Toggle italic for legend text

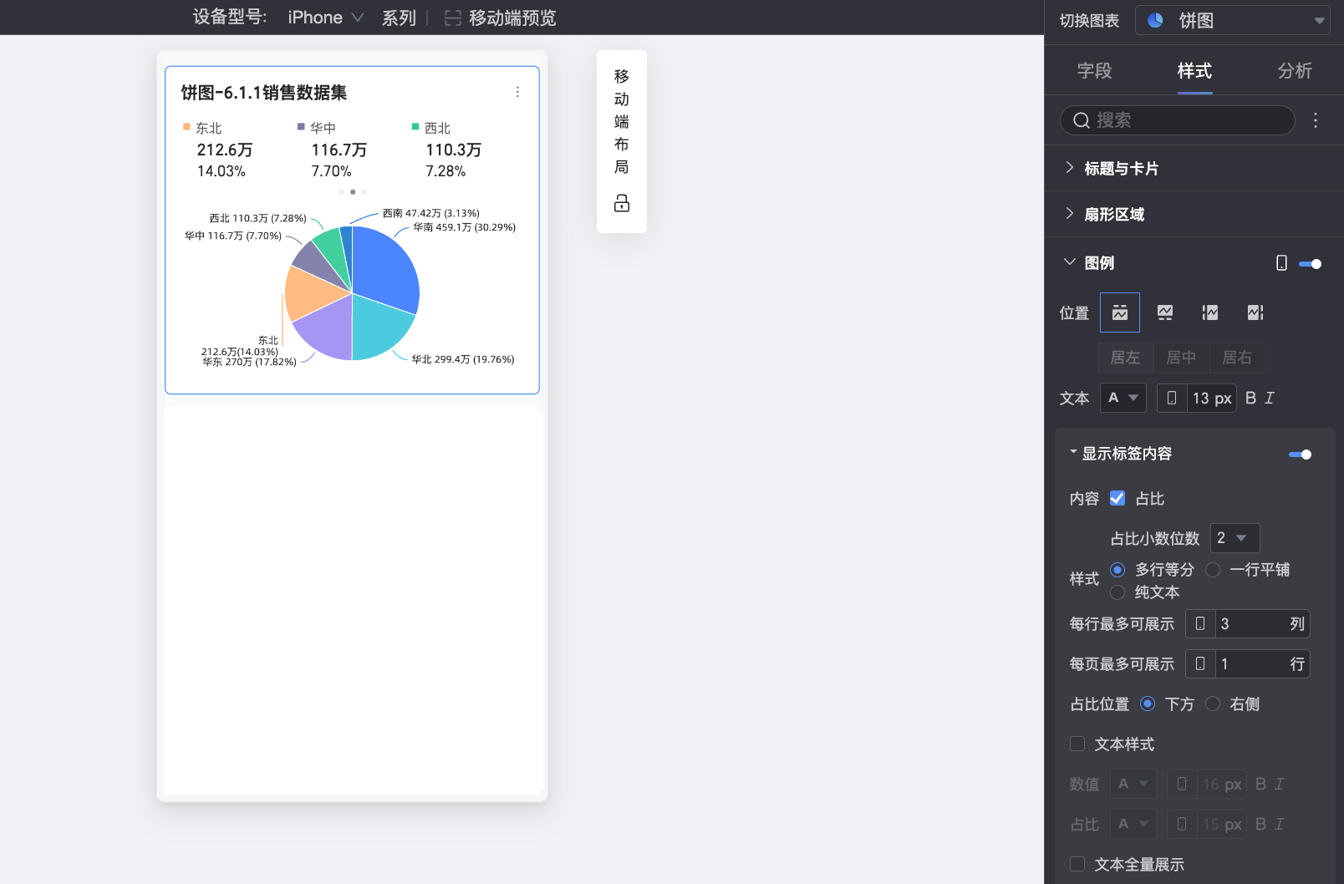[1270, 398]
